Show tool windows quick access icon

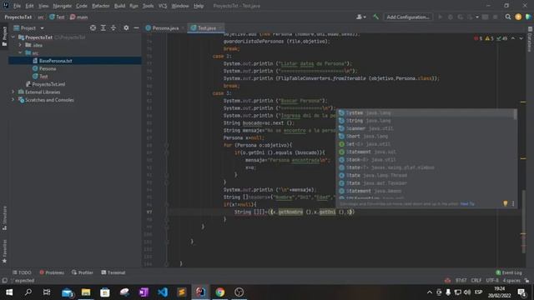click(4, 281)
